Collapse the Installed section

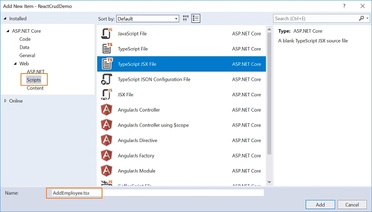(5, 18)
